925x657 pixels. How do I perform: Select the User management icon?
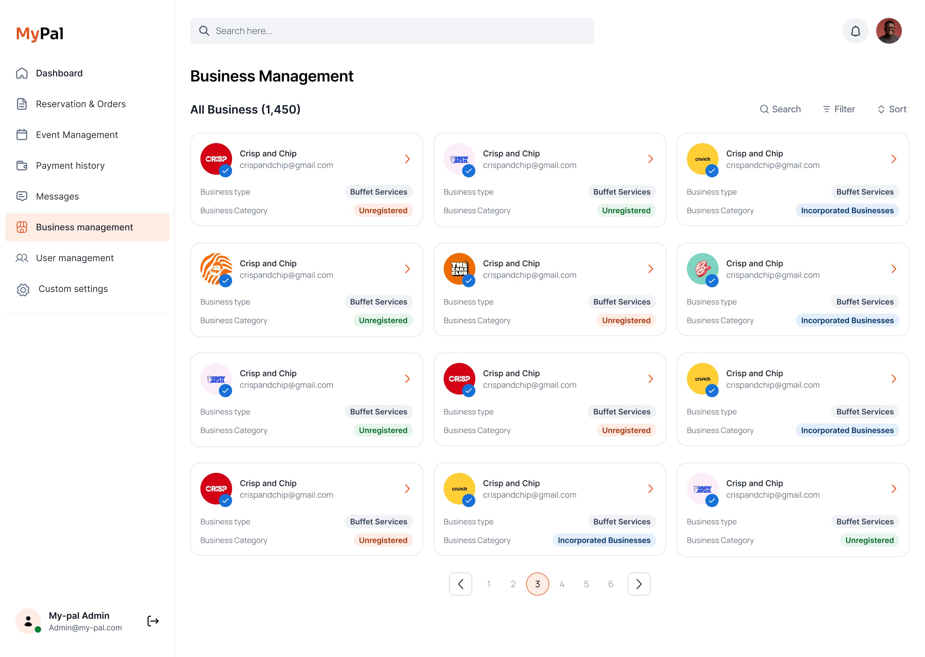[22, 258]
